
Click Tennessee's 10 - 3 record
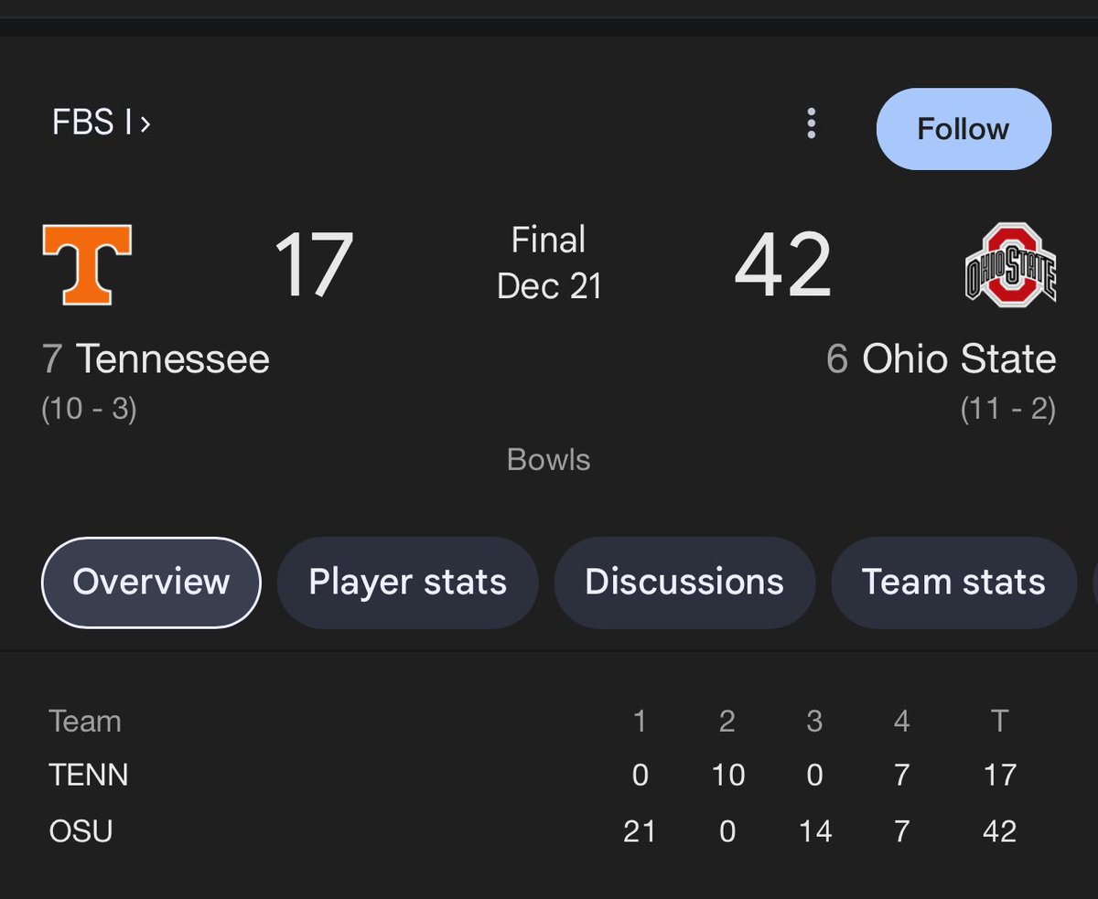pos(89,408)
